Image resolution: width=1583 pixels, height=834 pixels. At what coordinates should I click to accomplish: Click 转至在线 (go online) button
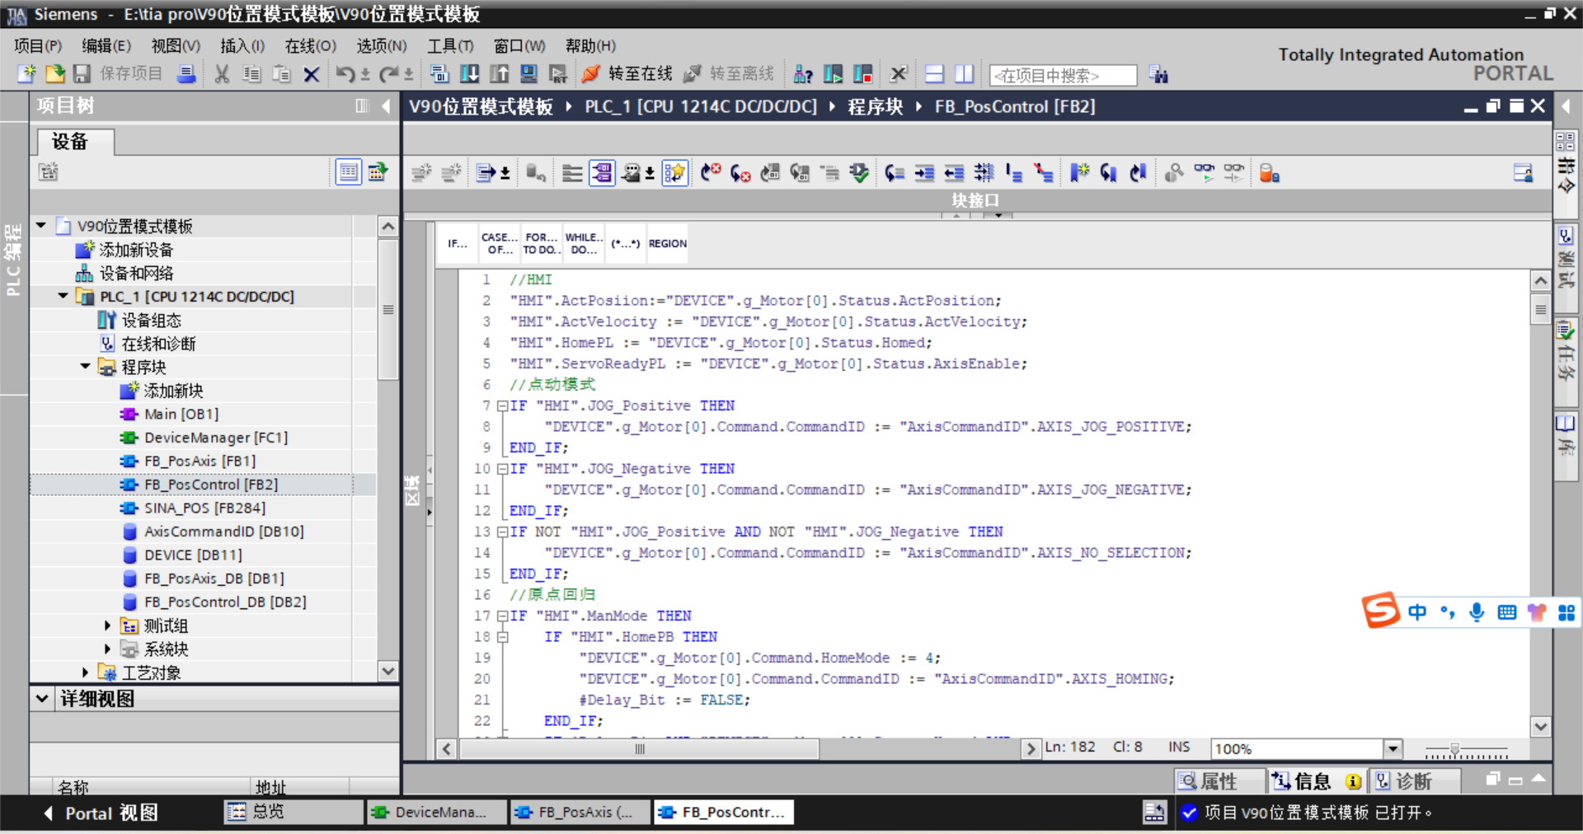tap(627, 74)
